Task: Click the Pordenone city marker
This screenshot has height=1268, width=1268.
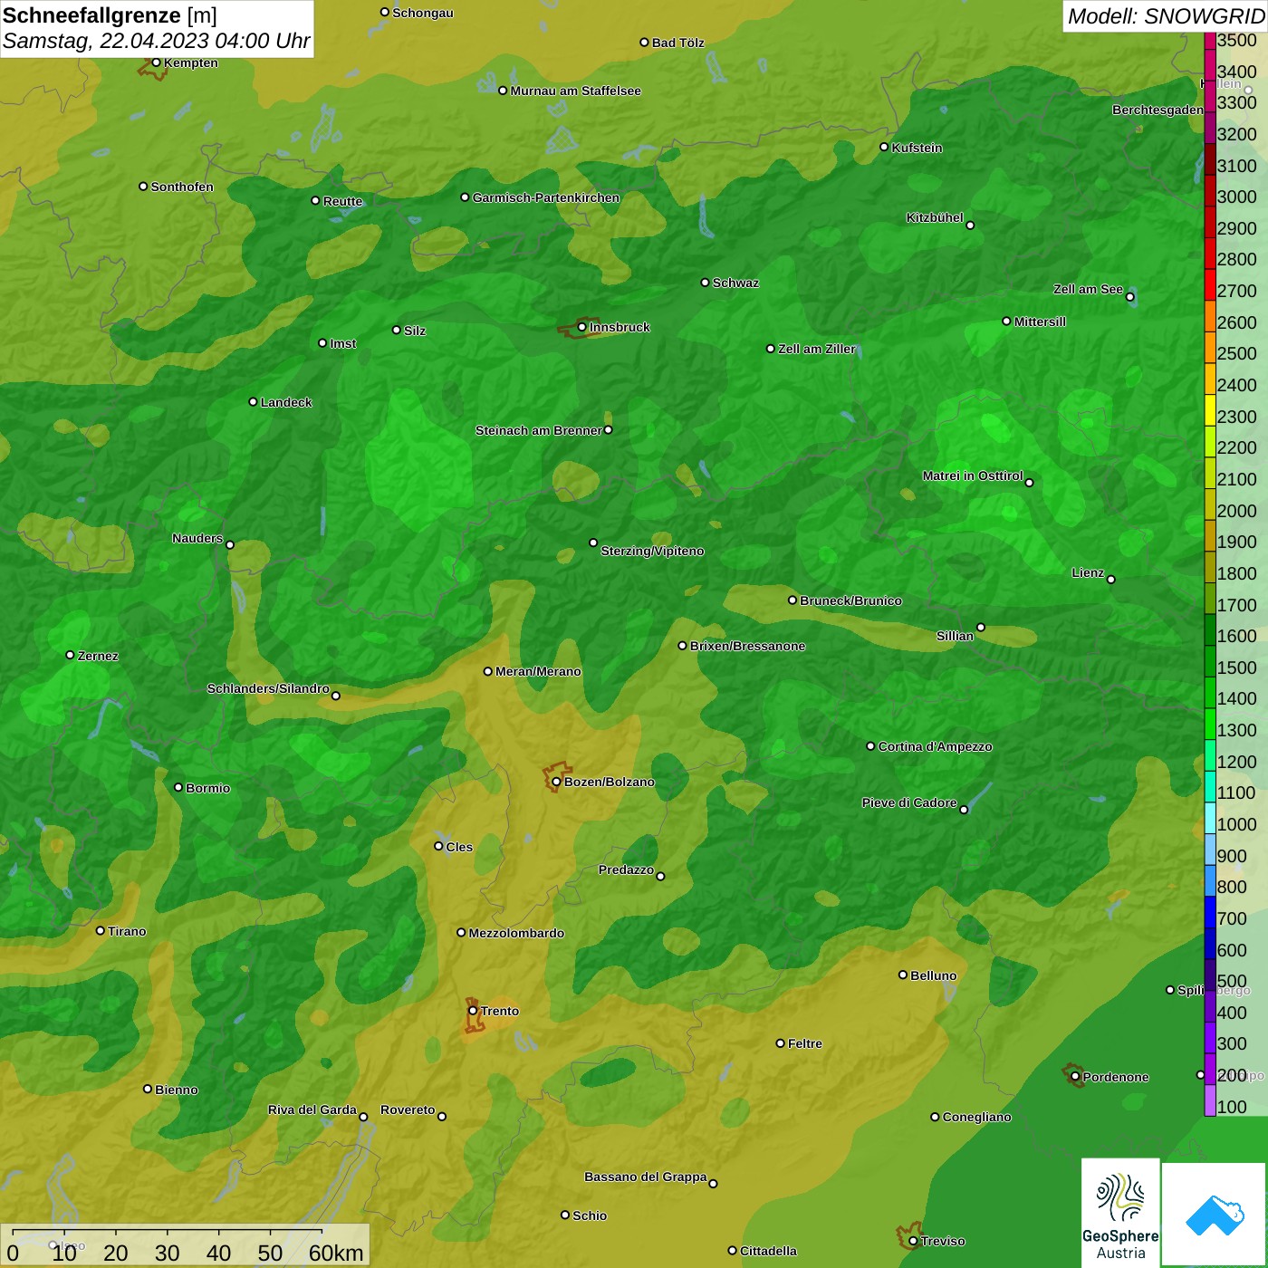Action: tap(1075, 1077)
